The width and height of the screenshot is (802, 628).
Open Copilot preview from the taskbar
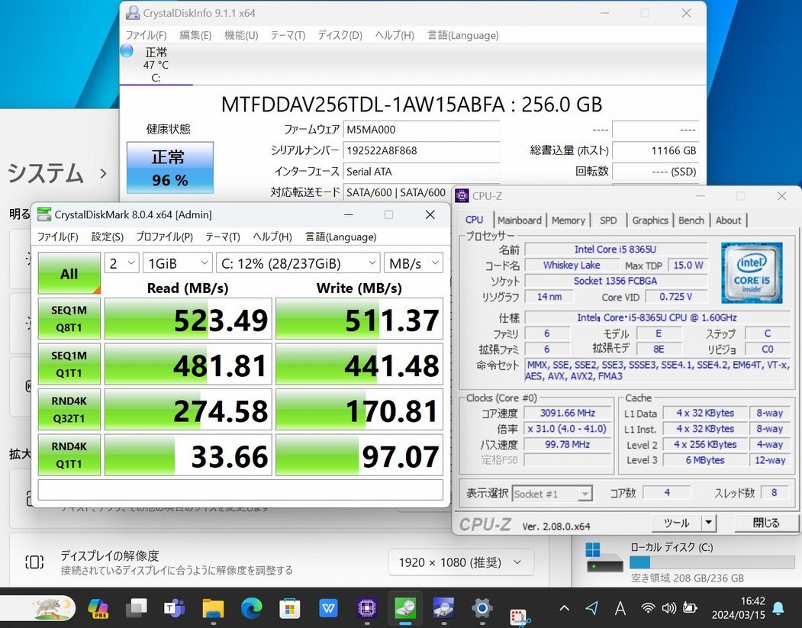pyautogui.click(x=98, y=608)
